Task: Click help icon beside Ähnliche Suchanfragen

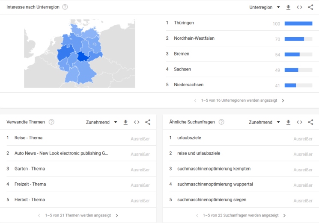Action: [221, 122]
